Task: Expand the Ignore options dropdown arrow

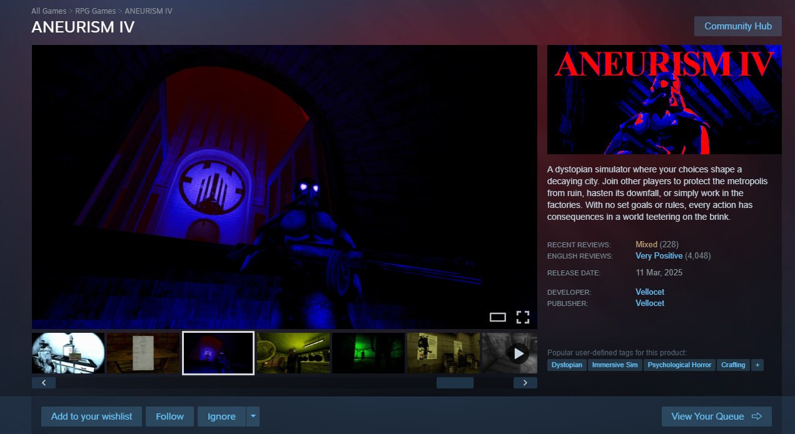Action: click(x=253, y=417)
